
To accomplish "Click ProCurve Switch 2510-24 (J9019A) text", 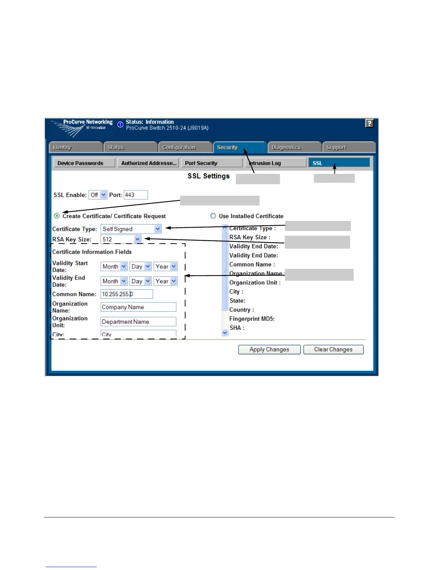I will 167,128.
